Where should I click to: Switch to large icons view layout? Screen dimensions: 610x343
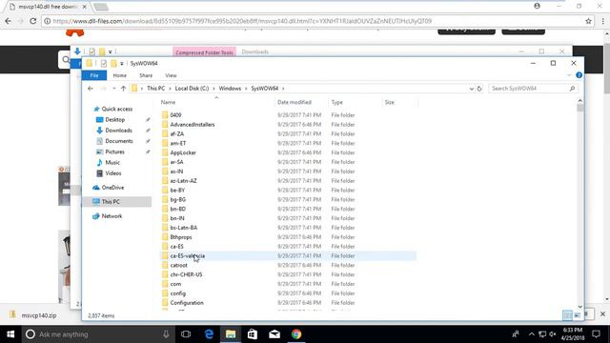coord(577,315)
